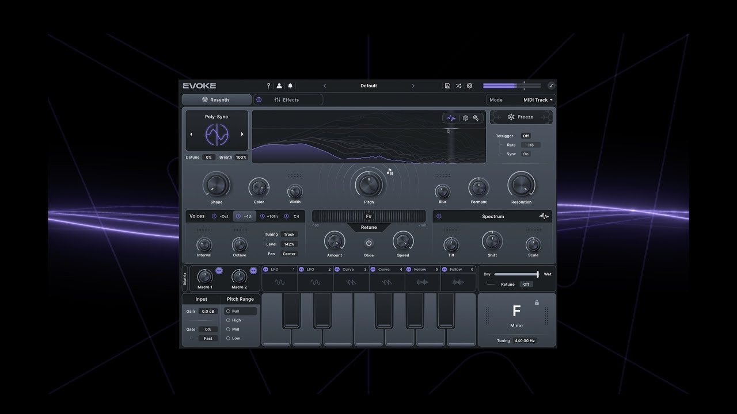Click the iZotope logo icon at top right
Viewport: 737px width, 414px height.
tap(551, 86)
